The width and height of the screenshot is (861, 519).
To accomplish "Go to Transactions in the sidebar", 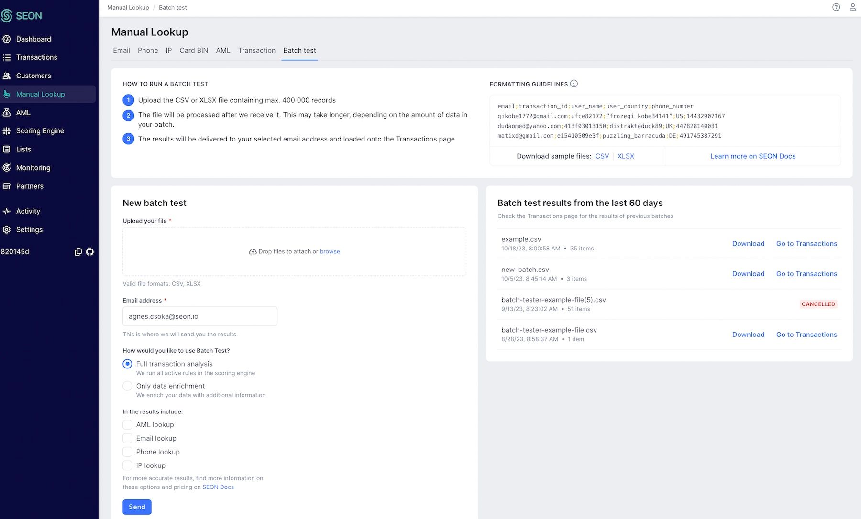I will (x=36, y=57).
